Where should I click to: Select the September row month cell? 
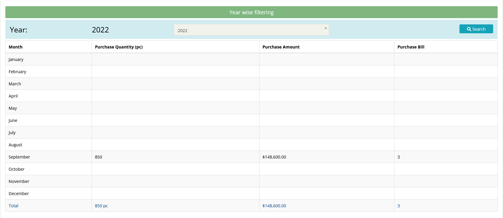(x=19, y=157)
